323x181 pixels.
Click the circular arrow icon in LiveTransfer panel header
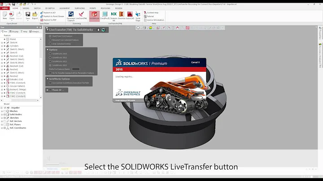pos(104,30)
